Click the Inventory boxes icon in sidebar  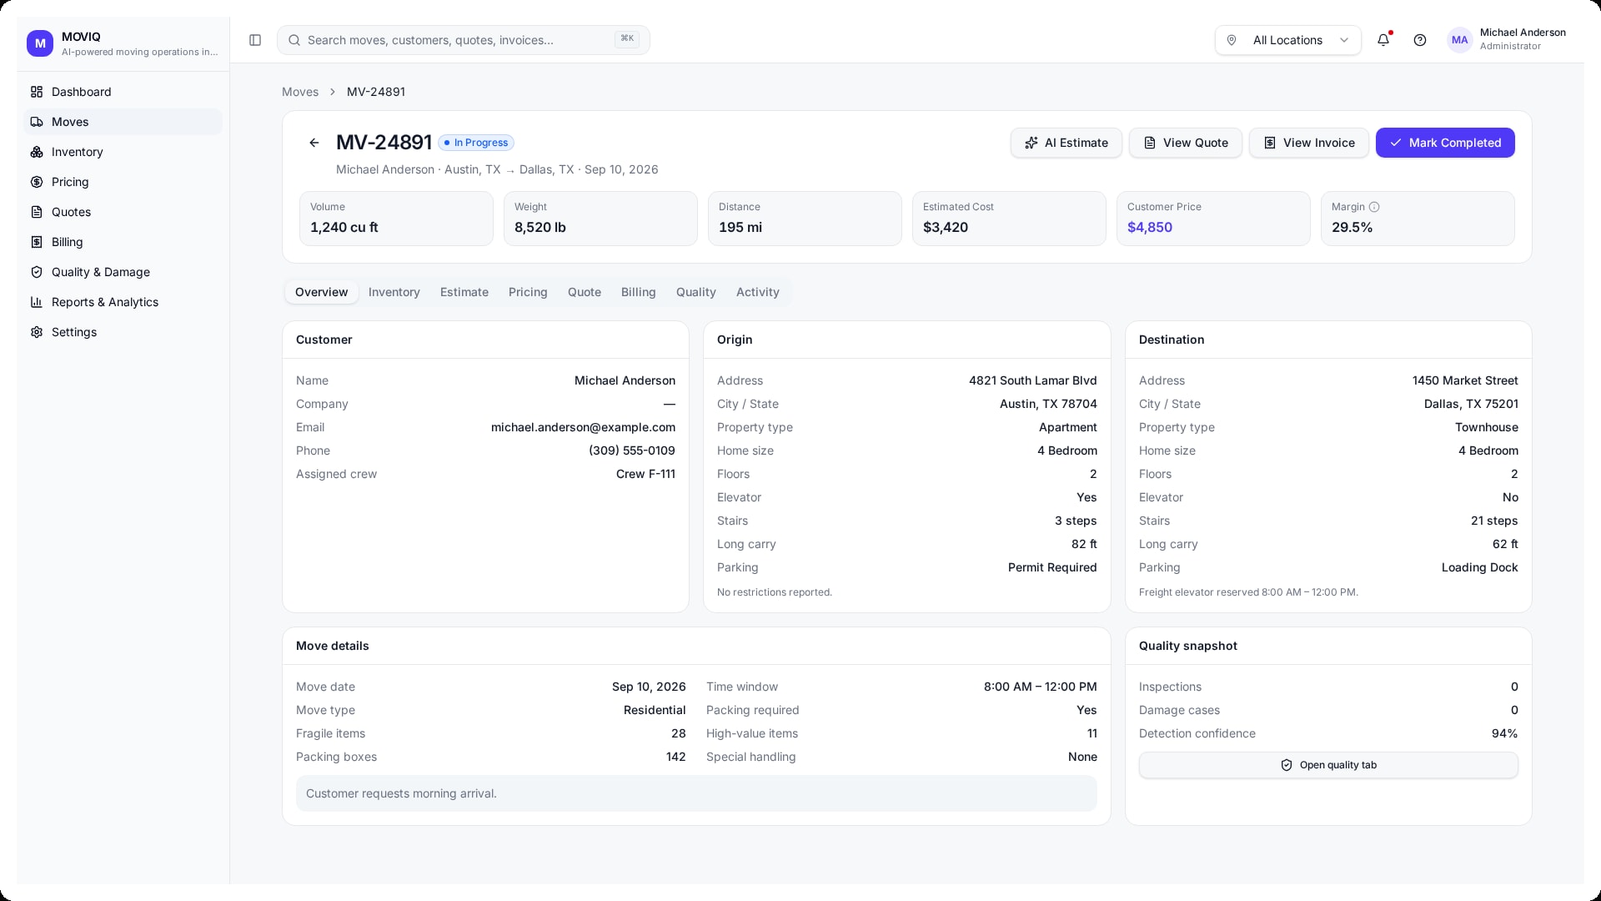click(37, 152)
